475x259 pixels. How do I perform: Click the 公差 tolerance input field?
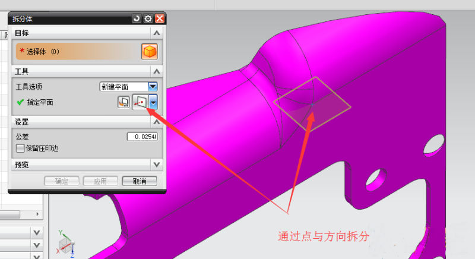142,137
